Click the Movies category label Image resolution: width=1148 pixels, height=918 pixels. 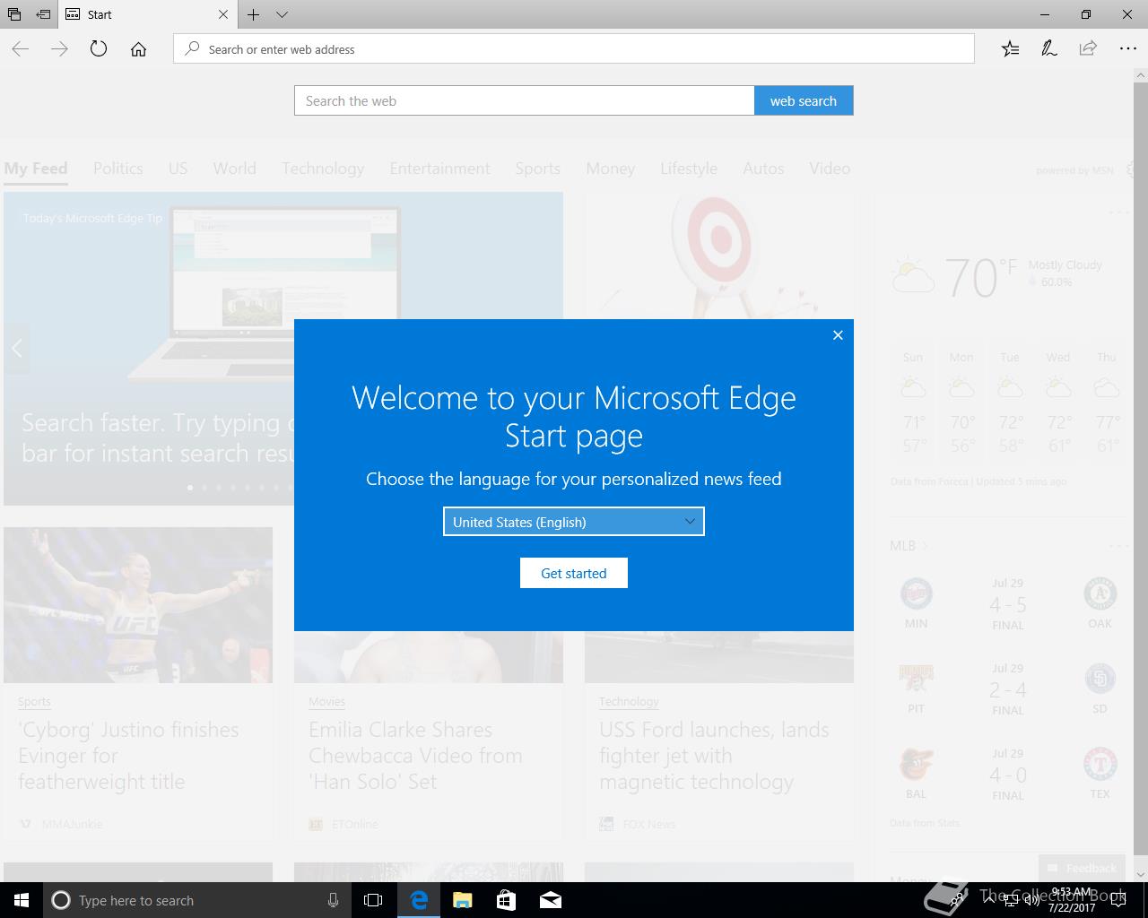(x=326, y=702)
